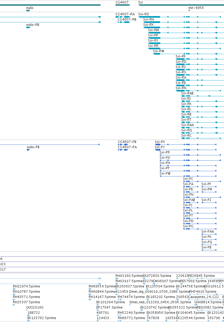
Task: Select the EK133762.5prime EST label
Action: coord(42,318)
